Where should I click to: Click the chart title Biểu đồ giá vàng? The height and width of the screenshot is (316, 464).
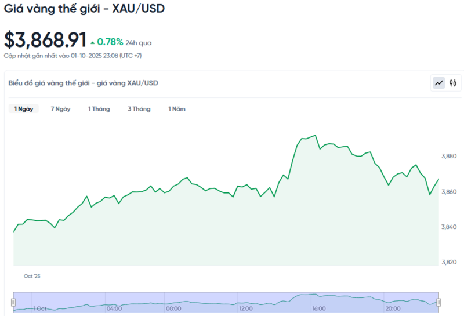[x=83, y=83]
